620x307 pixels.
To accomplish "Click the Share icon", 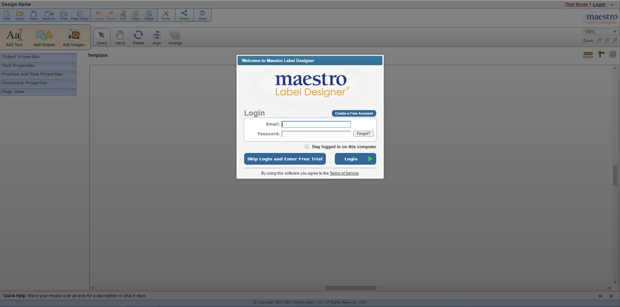I will click(184, 15).
